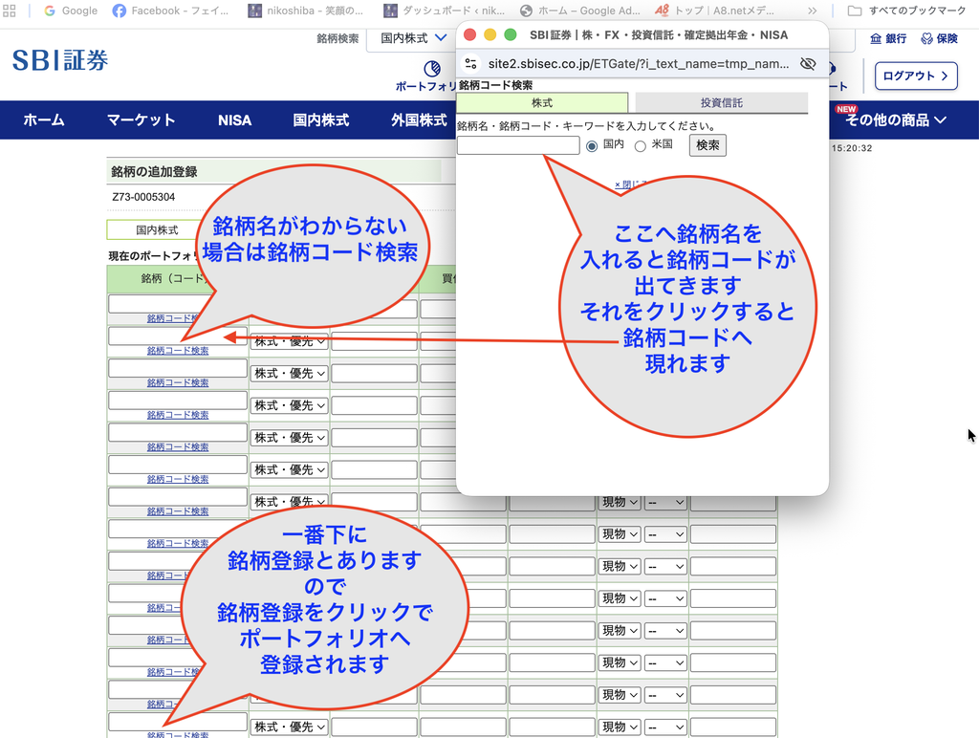Click the popup window URL text
This screenshot has height=738, width=979.
[638, 64]
